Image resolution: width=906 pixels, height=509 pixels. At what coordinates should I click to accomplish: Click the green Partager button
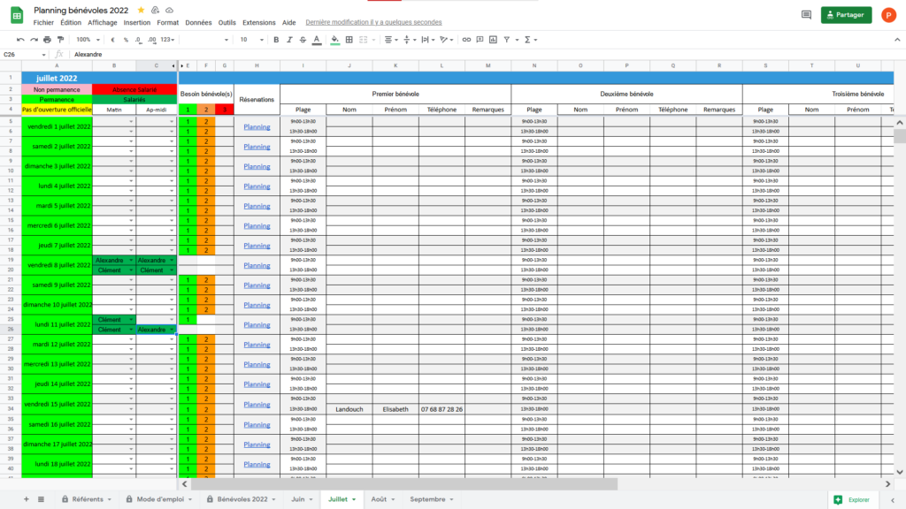click(846, 15)
